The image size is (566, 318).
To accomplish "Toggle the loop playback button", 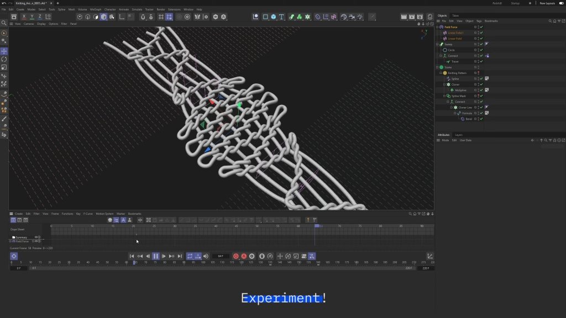I will coord(190,256).
